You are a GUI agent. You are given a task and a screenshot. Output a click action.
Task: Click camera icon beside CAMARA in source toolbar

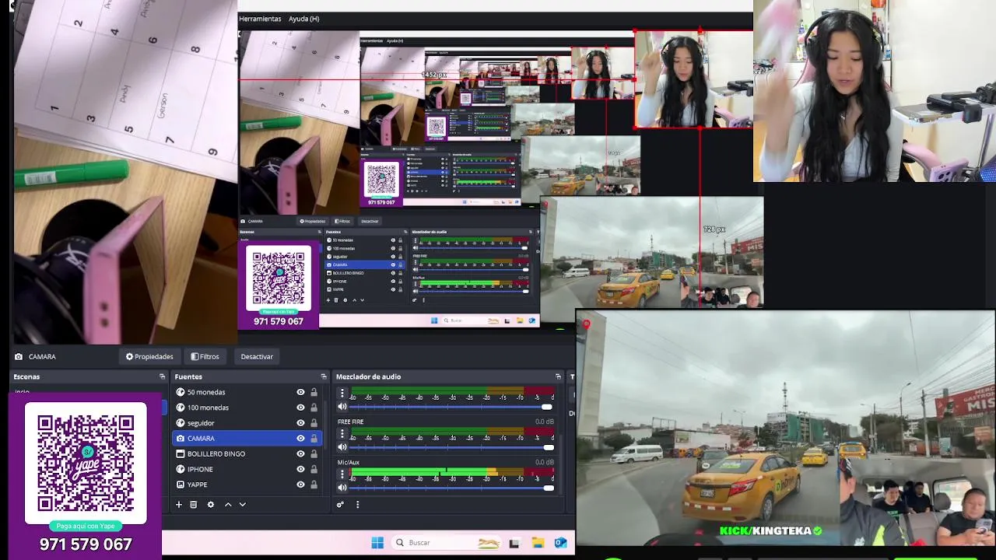pyautogui.click(x=19, y=357)
